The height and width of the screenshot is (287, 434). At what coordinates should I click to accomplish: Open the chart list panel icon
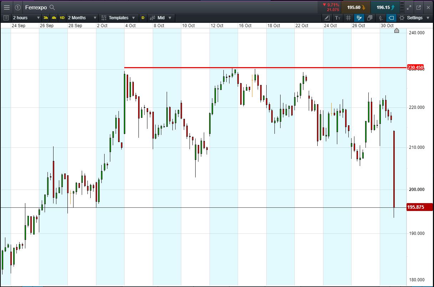click(6, 18)
